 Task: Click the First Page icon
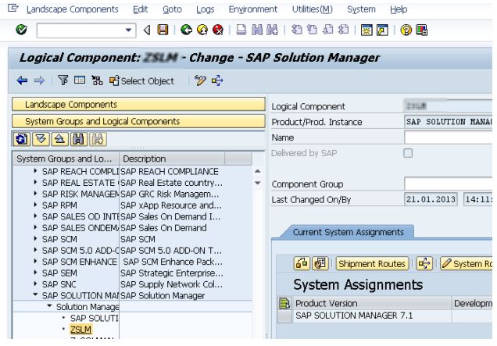tap(297, 30)
